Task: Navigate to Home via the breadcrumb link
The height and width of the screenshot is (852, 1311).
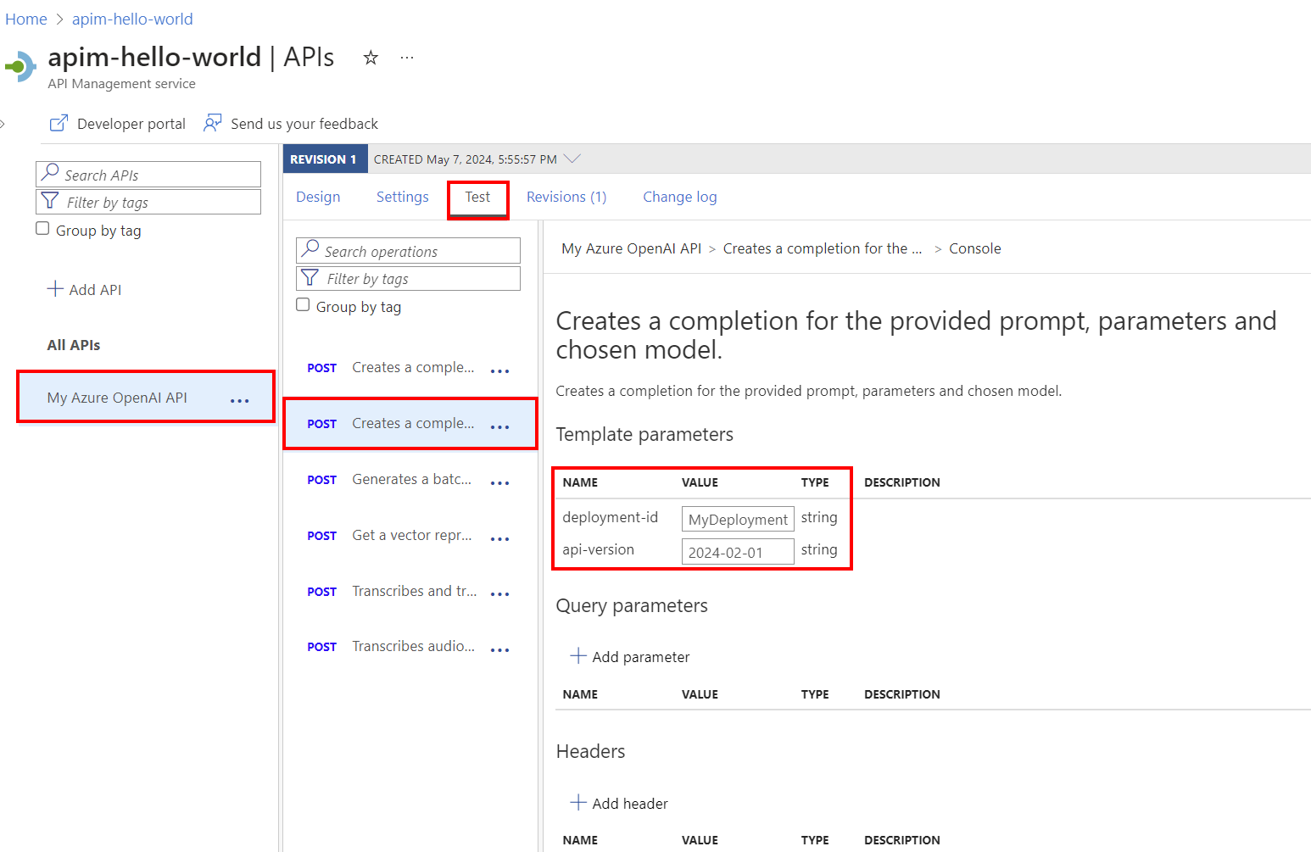Action: point(25,19)
